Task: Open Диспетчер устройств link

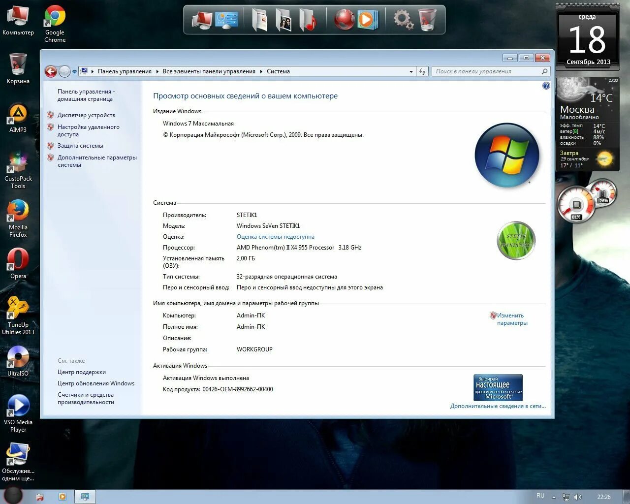Action: point(86,115)
